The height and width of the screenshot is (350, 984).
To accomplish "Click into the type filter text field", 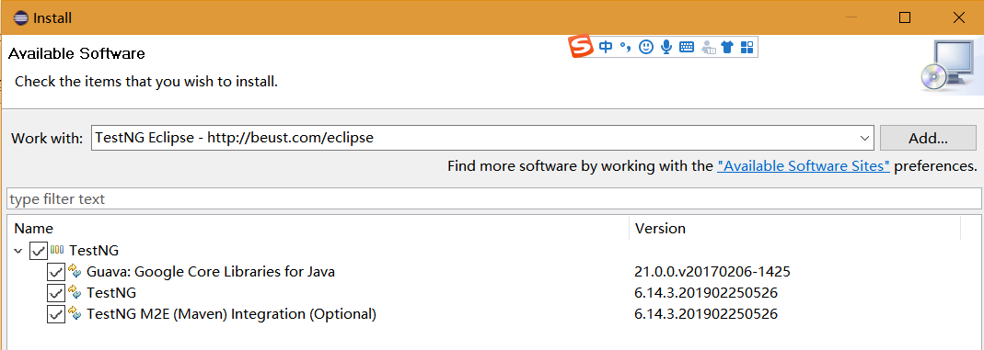I will 494,199.
